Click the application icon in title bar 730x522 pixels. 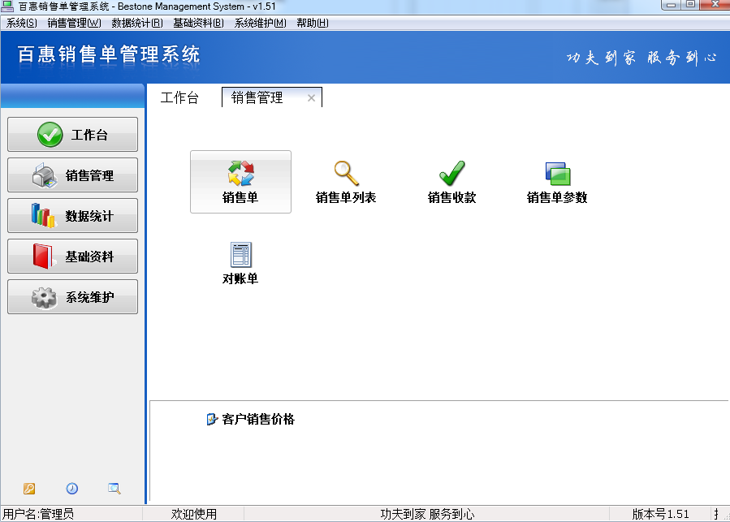click(7, 6)
